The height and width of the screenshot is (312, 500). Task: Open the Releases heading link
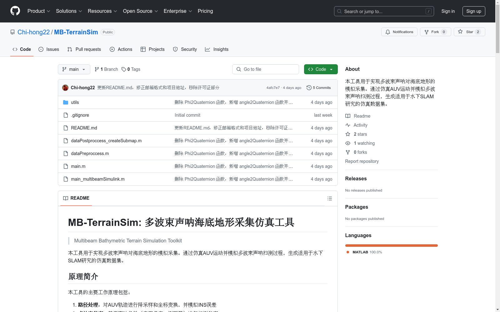point(356,178)
